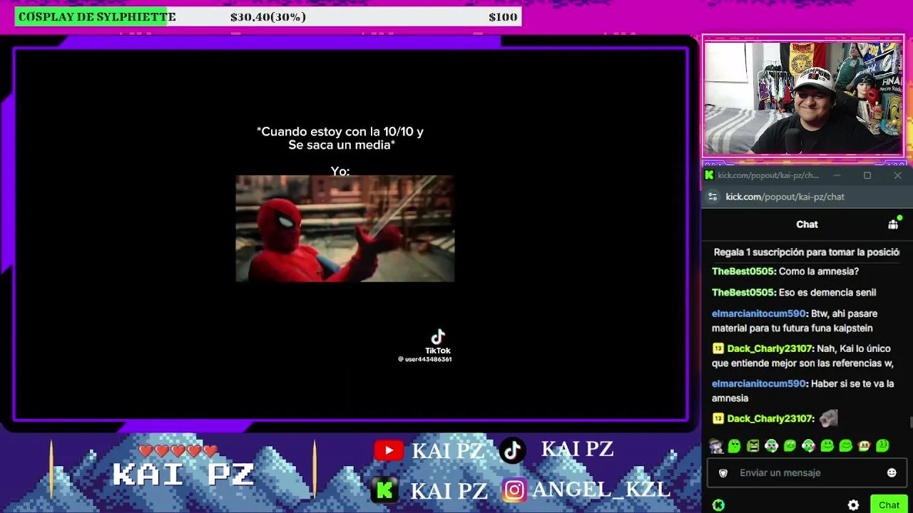Click the chat scrollbar thumb
This screenshot has width=913, height=513.
coord(910,423)
